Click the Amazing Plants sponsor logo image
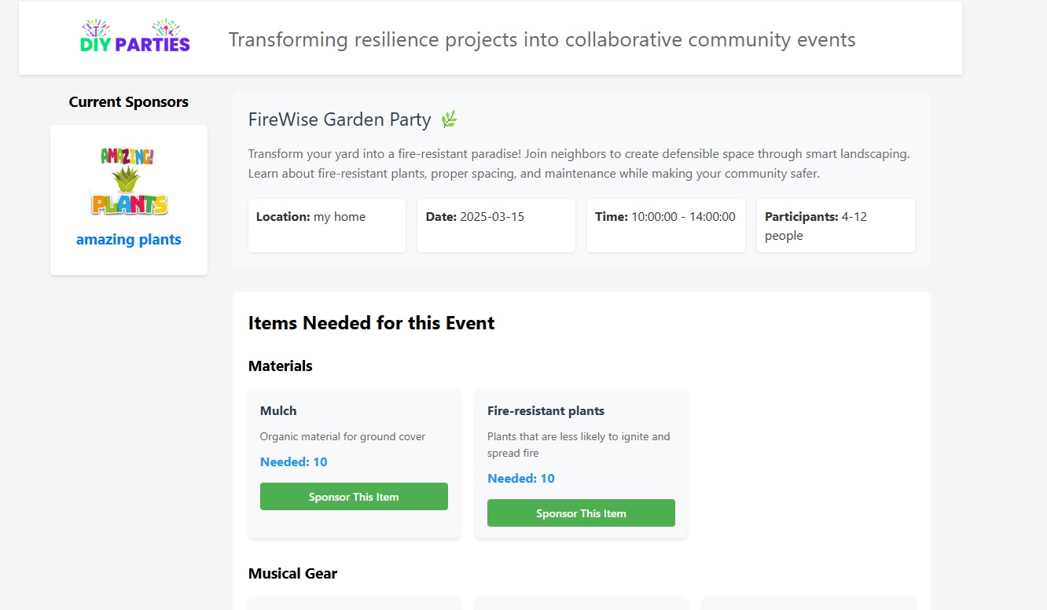This screenshot has width=1047, height=610. coord(129,181)
